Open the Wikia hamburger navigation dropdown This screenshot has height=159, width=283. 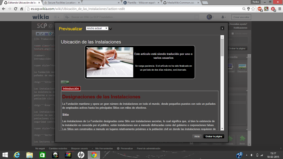56,17
